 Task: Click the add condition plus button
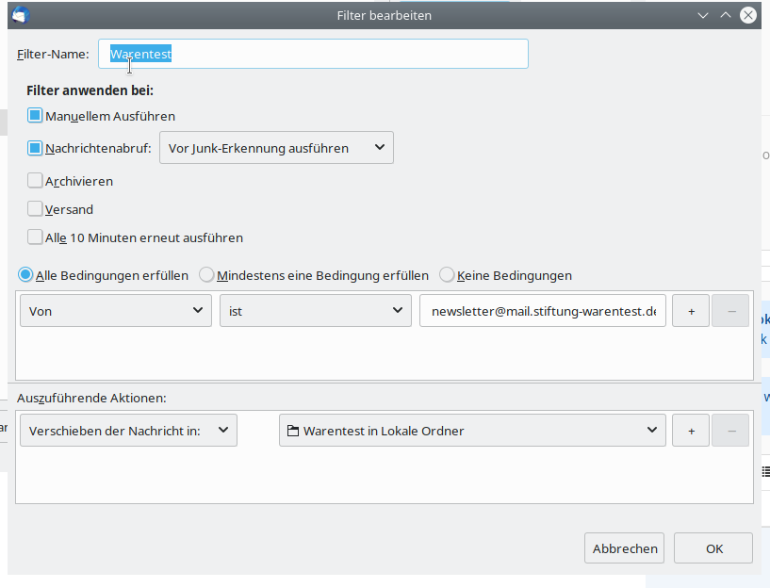pyautogui.click(x=691, y=311)
